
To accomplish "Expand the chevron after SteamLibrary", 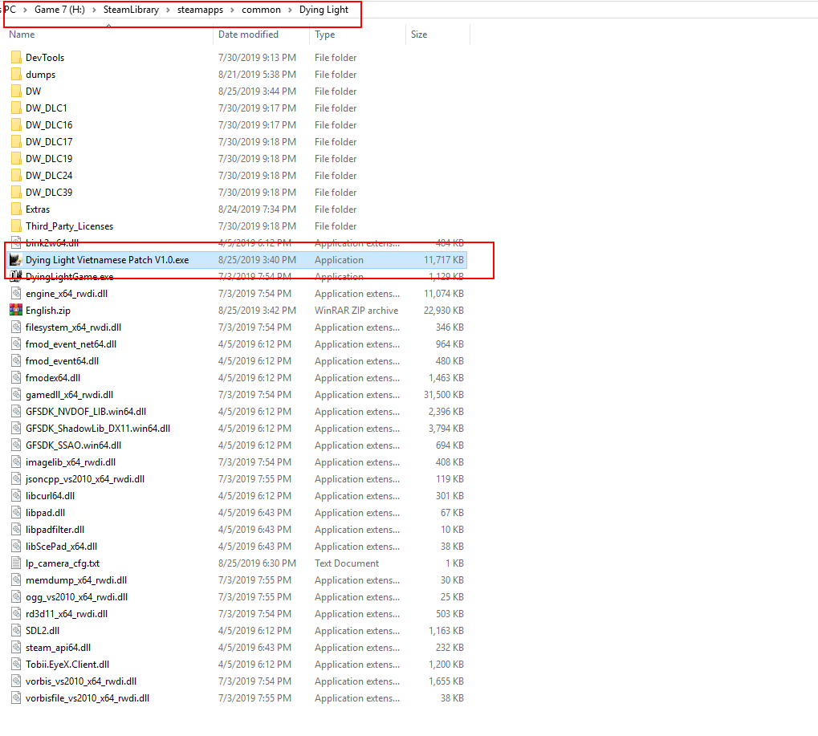I will pyautogui.click(x=168, y=10).
